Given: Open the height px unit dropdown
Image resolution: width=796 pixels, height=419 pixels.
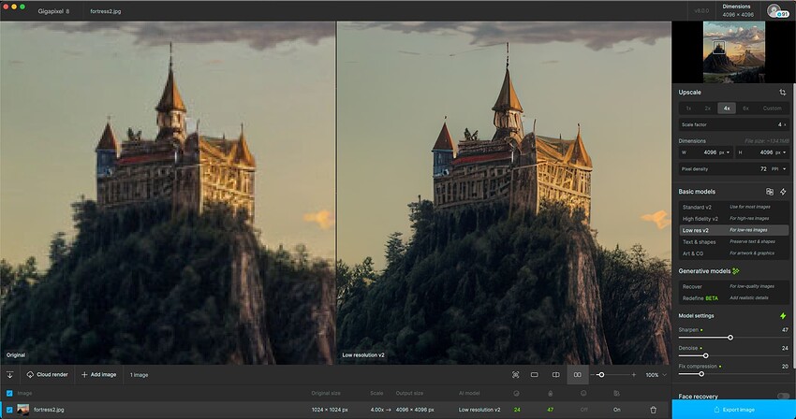Looking at the screenshot, I should click(781, 152).
